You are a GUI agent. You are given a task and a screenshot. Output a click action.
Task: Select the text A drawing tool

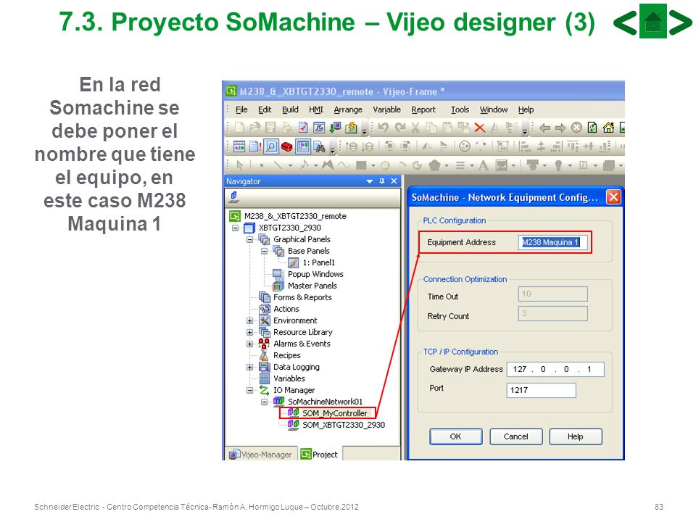483,165
